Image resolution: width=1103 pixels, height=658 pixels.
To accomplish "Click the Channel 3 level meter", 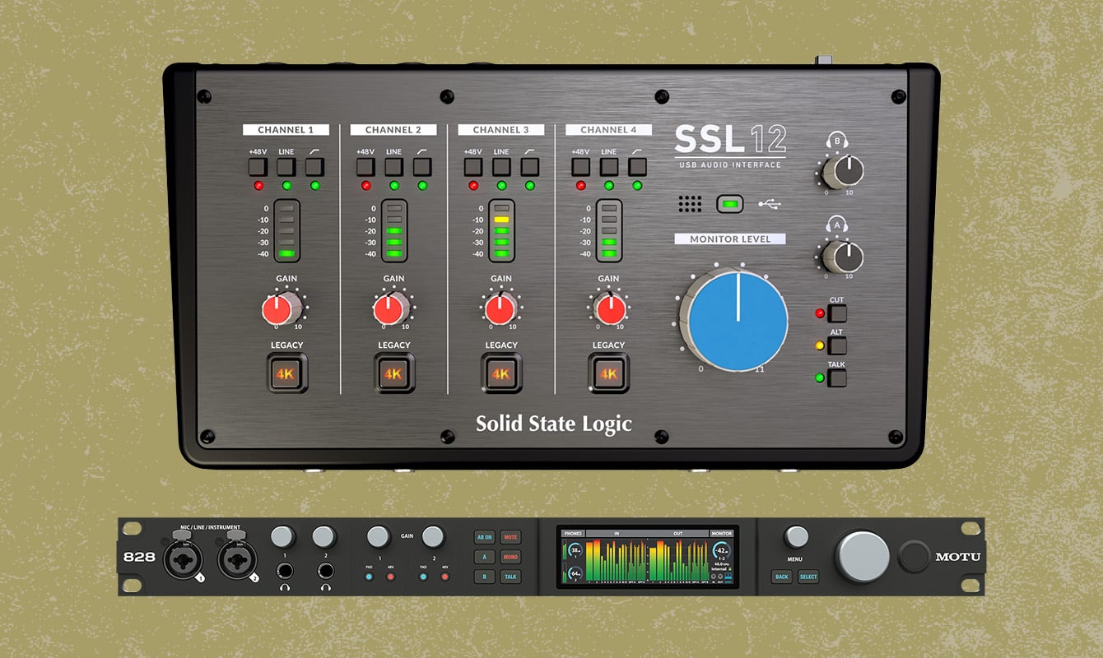I will (501, 231).
